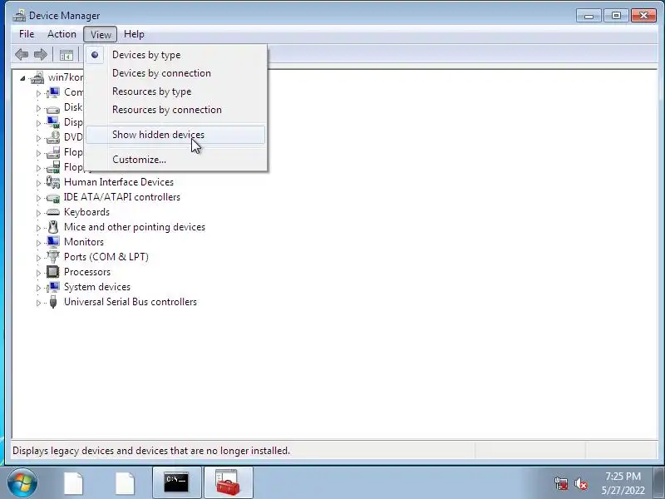Click the Device Manager title bar icon

click(19, 15)
